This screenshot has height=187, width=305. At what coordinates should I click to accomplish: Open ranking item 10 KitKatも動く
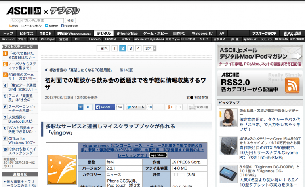tap(22, 151)
